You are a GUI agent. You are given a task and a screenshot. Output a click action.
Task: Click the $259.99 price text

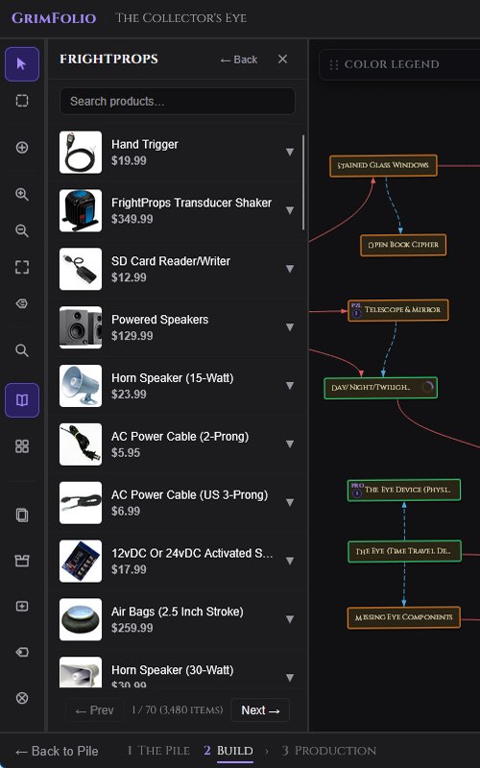(132, 628)
